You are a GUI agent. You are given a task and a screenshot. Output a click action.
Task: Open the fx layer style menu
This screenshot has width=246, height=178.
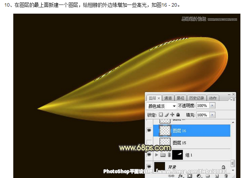[181, 176]
